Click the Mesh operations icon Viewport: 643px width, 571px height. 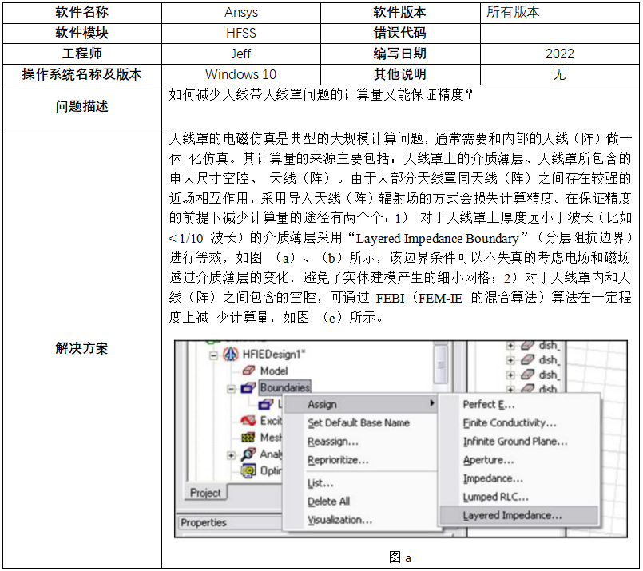248,438
